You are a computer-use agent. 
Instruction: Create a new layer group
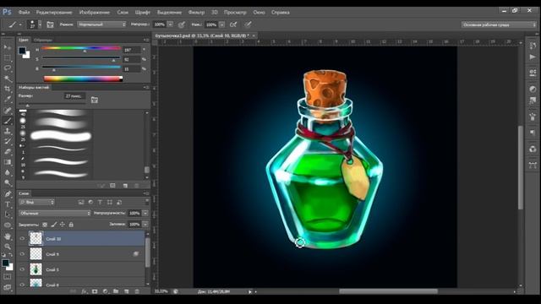pyautogui.click(x=116, y=291)
